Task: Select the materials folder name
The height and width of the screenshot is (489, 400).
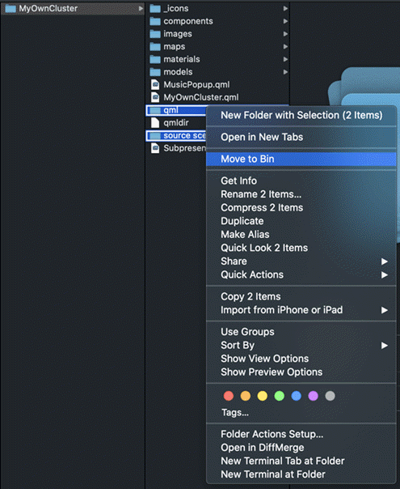Action: click(x=182, y=59)
